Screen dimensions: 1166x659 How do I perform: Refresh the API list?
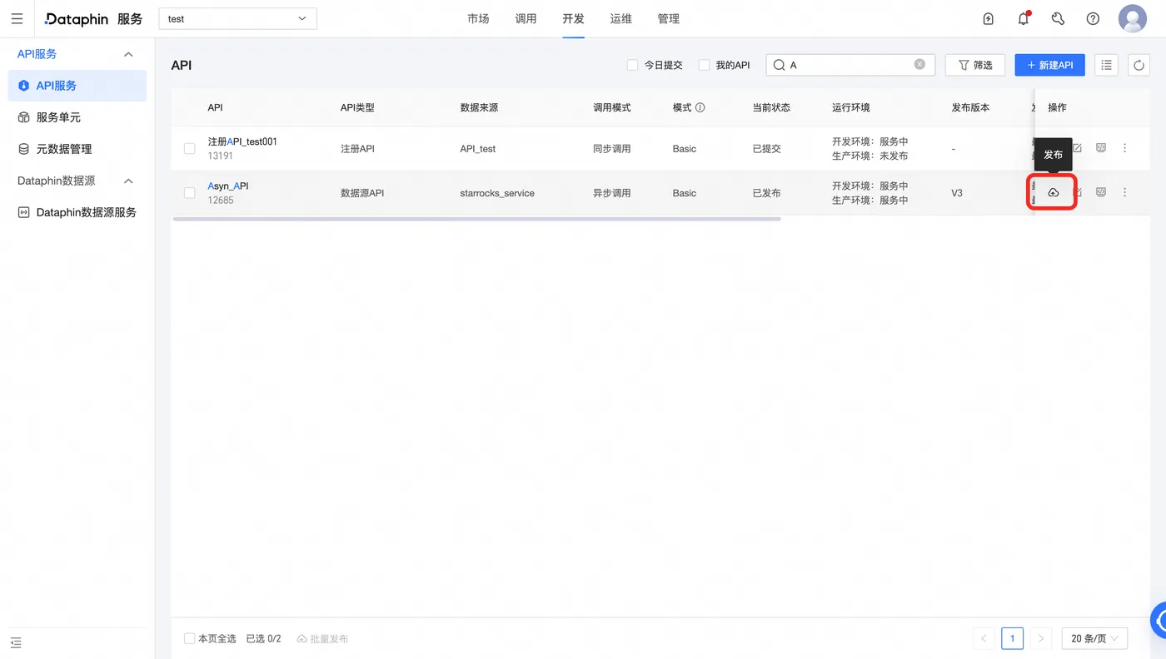click(1139, 65)
